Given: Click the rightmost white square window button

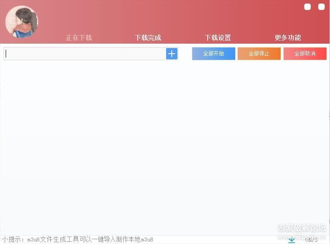Looking at the screenshot, I should point(320,7).
